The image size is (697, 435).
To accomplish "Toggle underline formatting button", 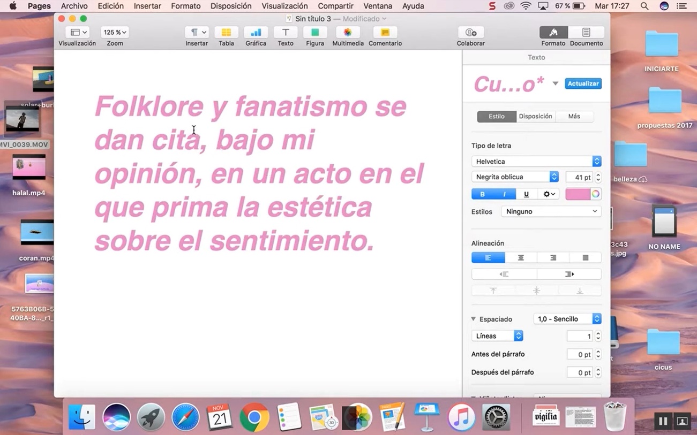I will (x=526, y=194).
